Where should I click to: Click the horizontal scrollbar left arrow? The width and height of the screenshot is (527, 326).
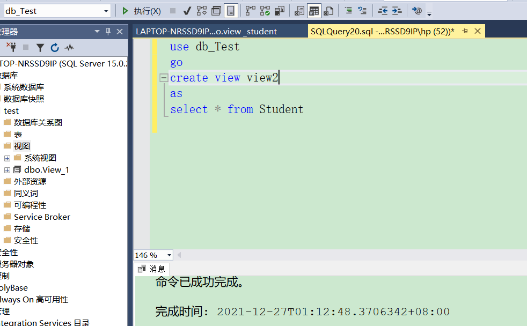point(179,255)
